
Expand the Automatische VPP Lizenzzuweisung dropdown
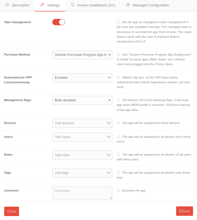point(82,78)
